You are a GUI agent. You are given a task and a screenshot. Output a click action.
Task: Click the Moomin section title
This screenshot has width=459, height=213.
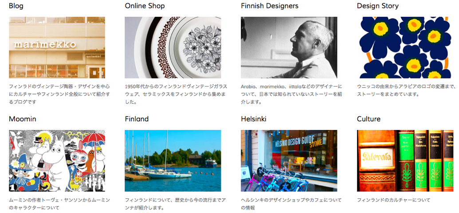23,119
